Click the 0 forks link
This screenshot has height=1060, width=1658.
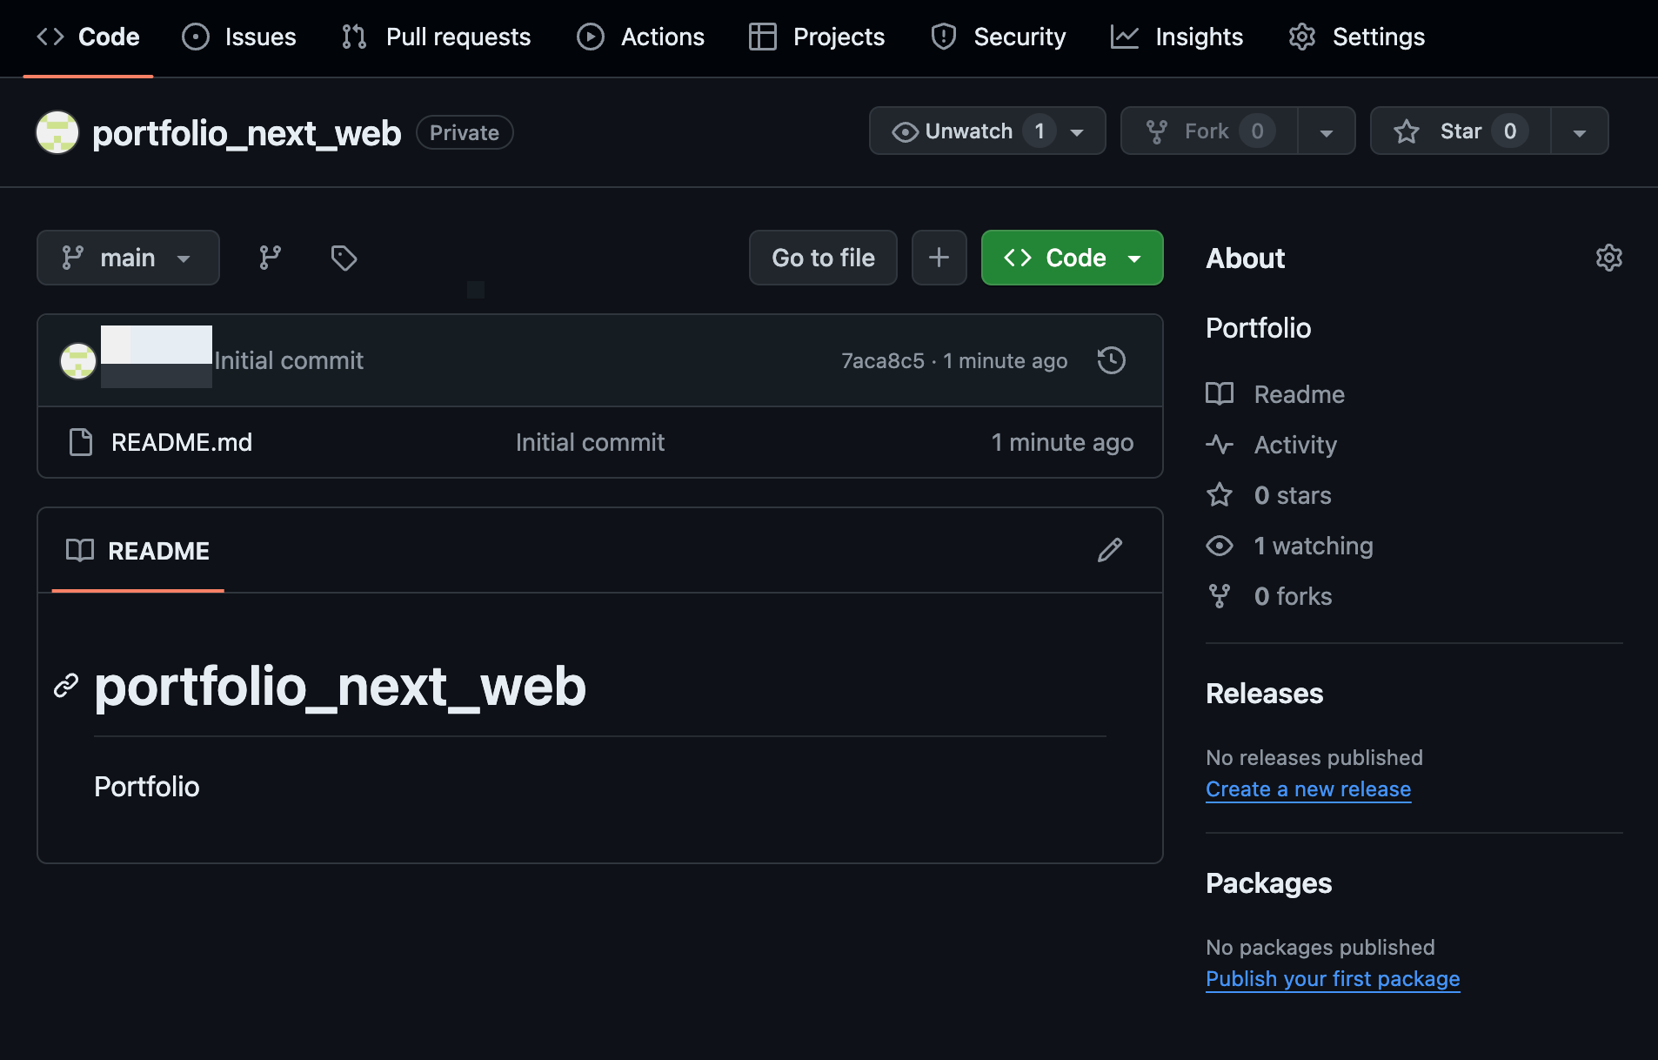1269,596
